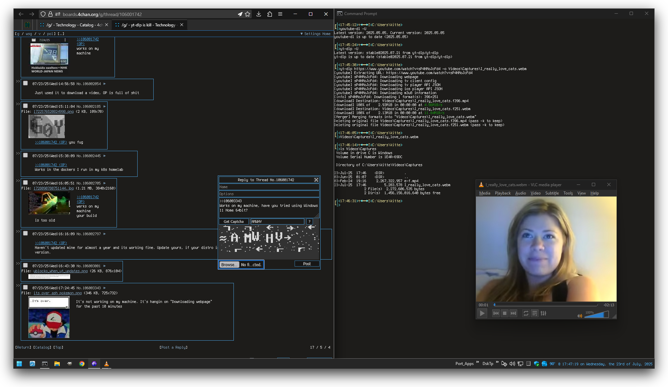This screenshot has width=668, height=387.
Task: Open the View menu in VLC
Action: click(x=581, y=193)
